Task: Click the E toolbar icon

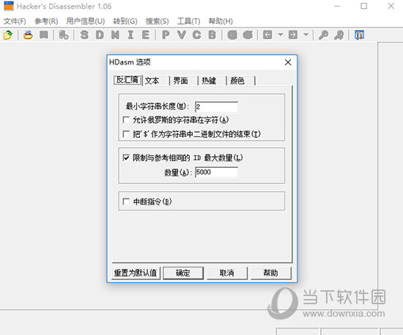Action: click(x=146, y=34)
